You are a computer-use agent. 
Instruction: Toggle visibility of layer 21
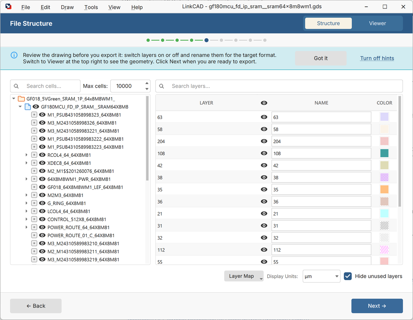[264, 214]
